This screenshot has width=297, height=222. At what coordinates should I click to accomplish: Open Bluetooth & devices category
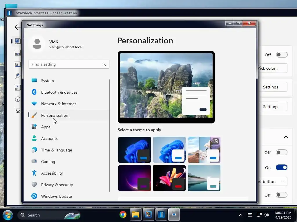click(69, 92)
